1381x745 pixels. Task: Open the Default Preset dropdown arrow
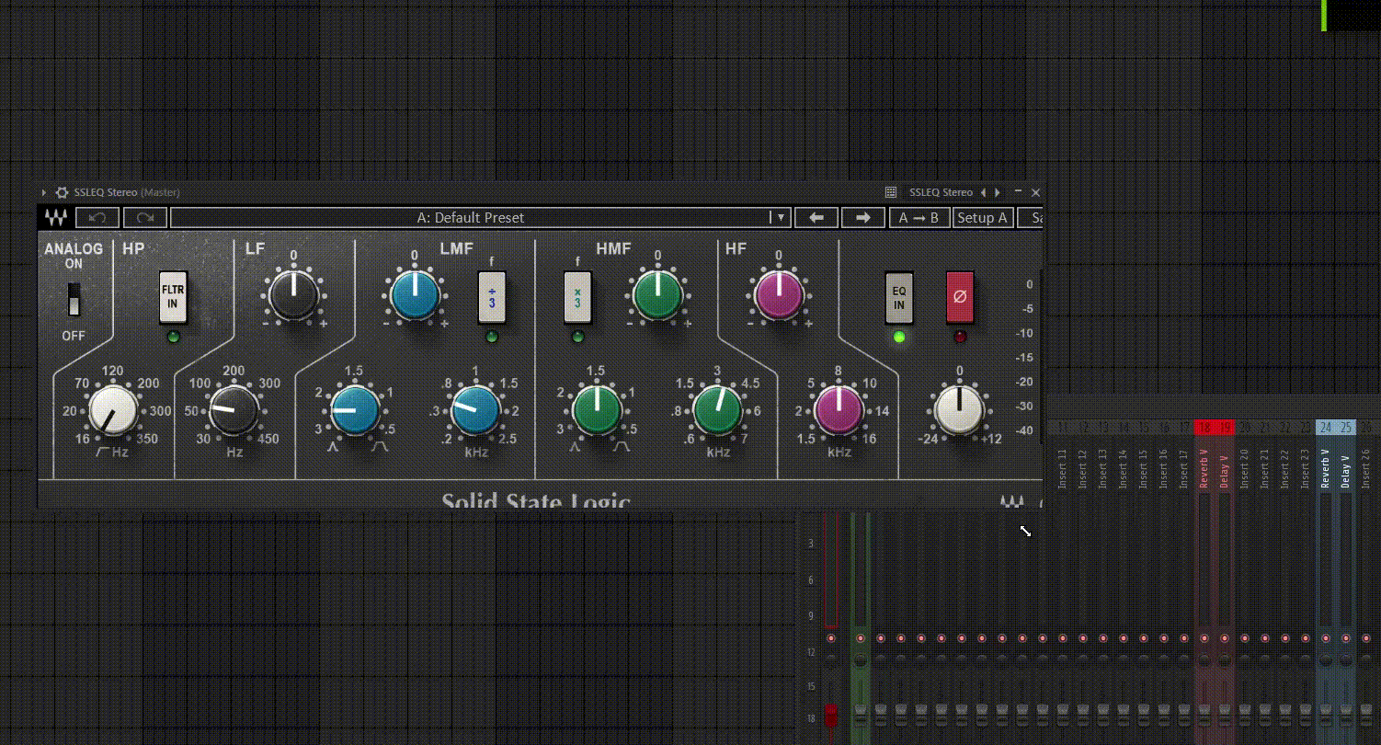click(780, 218)
